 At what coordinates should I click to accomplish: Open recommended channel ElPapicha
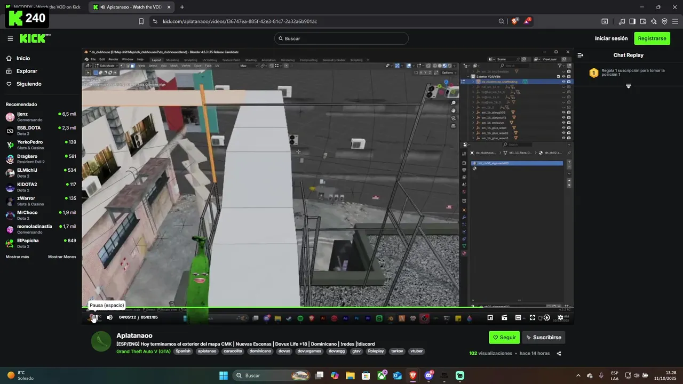41,243
